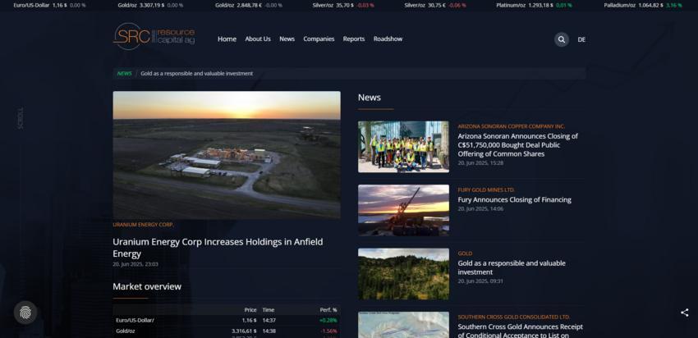
Task: Switch language to DE
Action: 581,39
